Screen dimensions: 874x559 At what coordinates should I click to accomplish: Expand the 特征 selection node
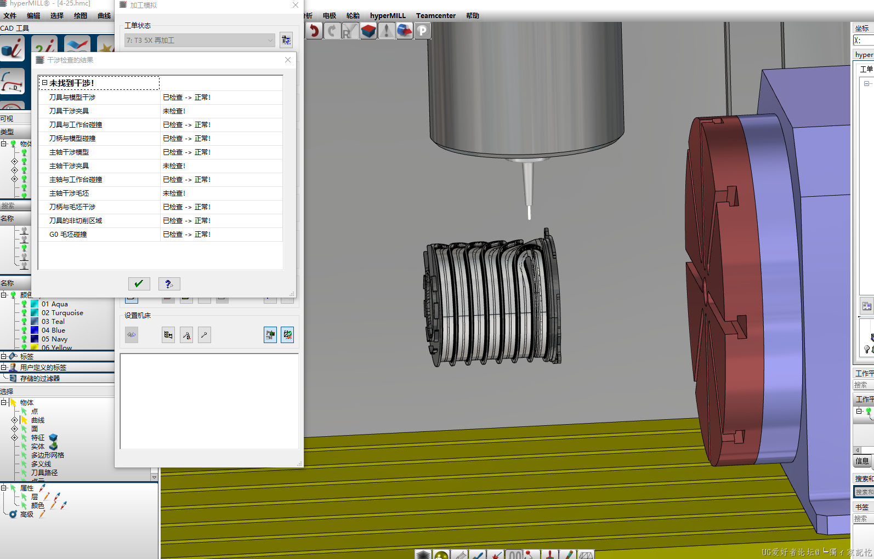[x=15, y=437]
